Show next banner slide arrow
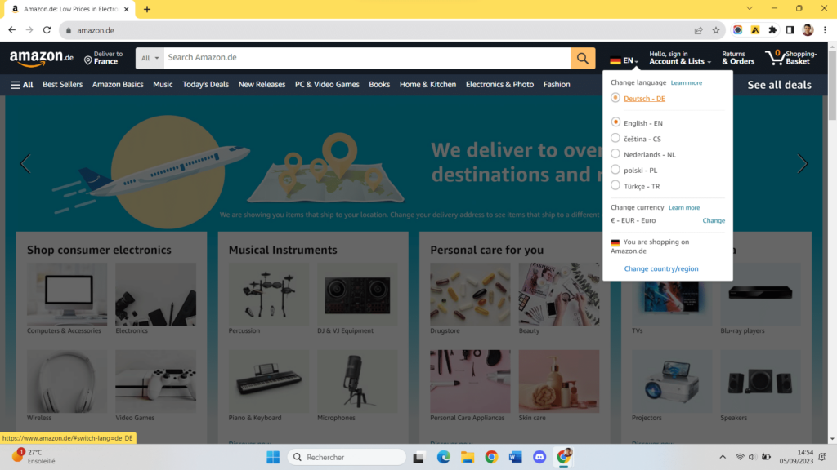This screenshot has height=470, width=837. pos(803,163)
